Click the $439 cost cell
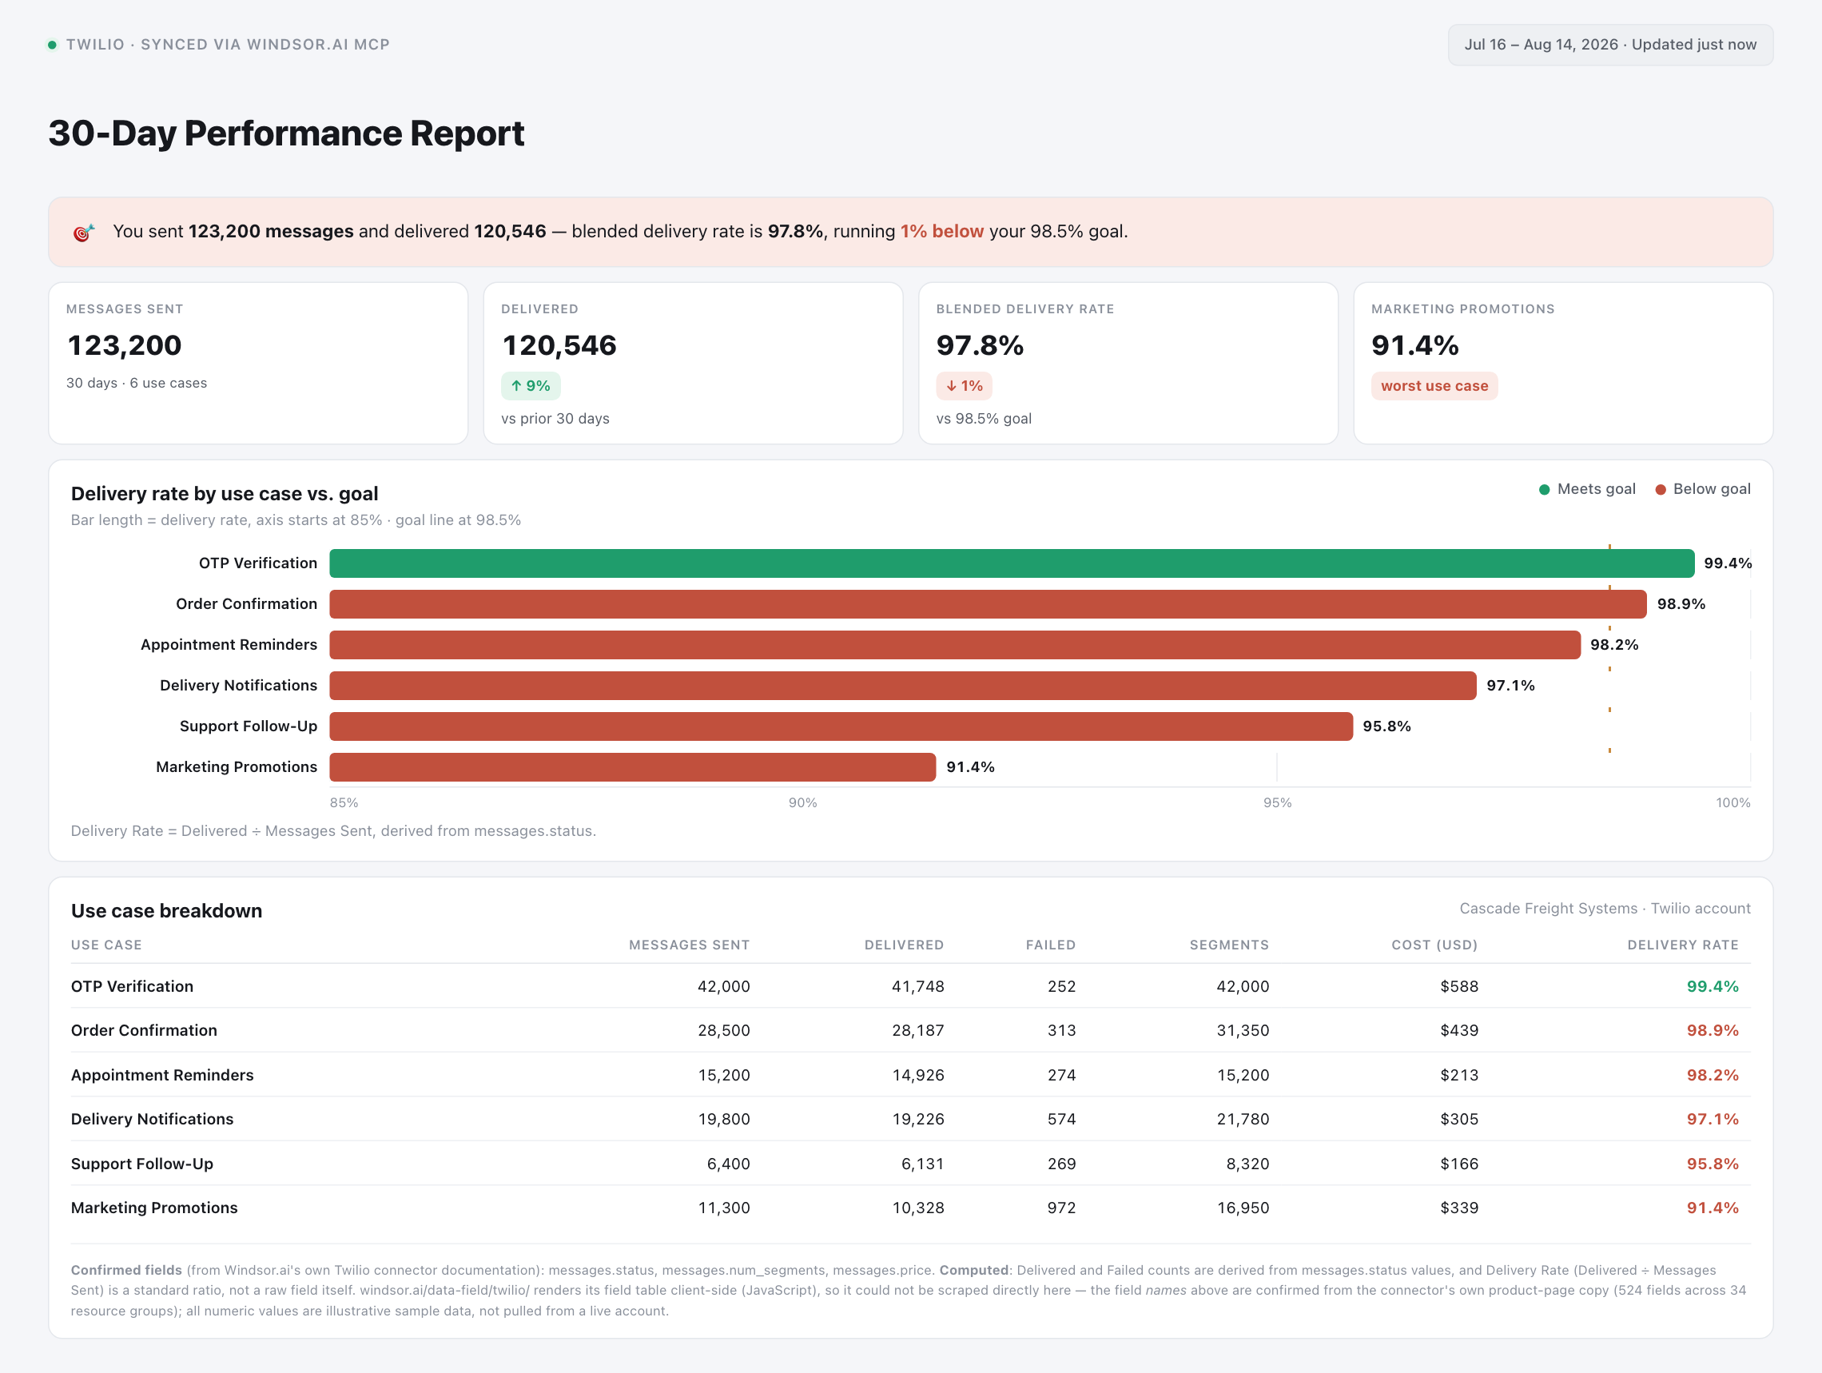Screen dimensions: 1822x1373 pyautogui.click(x=1458, y=1030)
